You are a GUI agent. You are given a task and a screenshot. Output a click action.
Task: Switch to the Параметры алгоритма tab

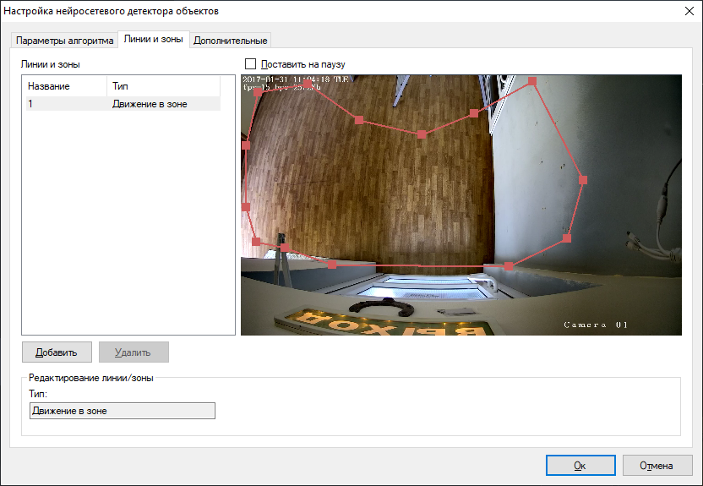pyautogui.click(x=64, y=41)
